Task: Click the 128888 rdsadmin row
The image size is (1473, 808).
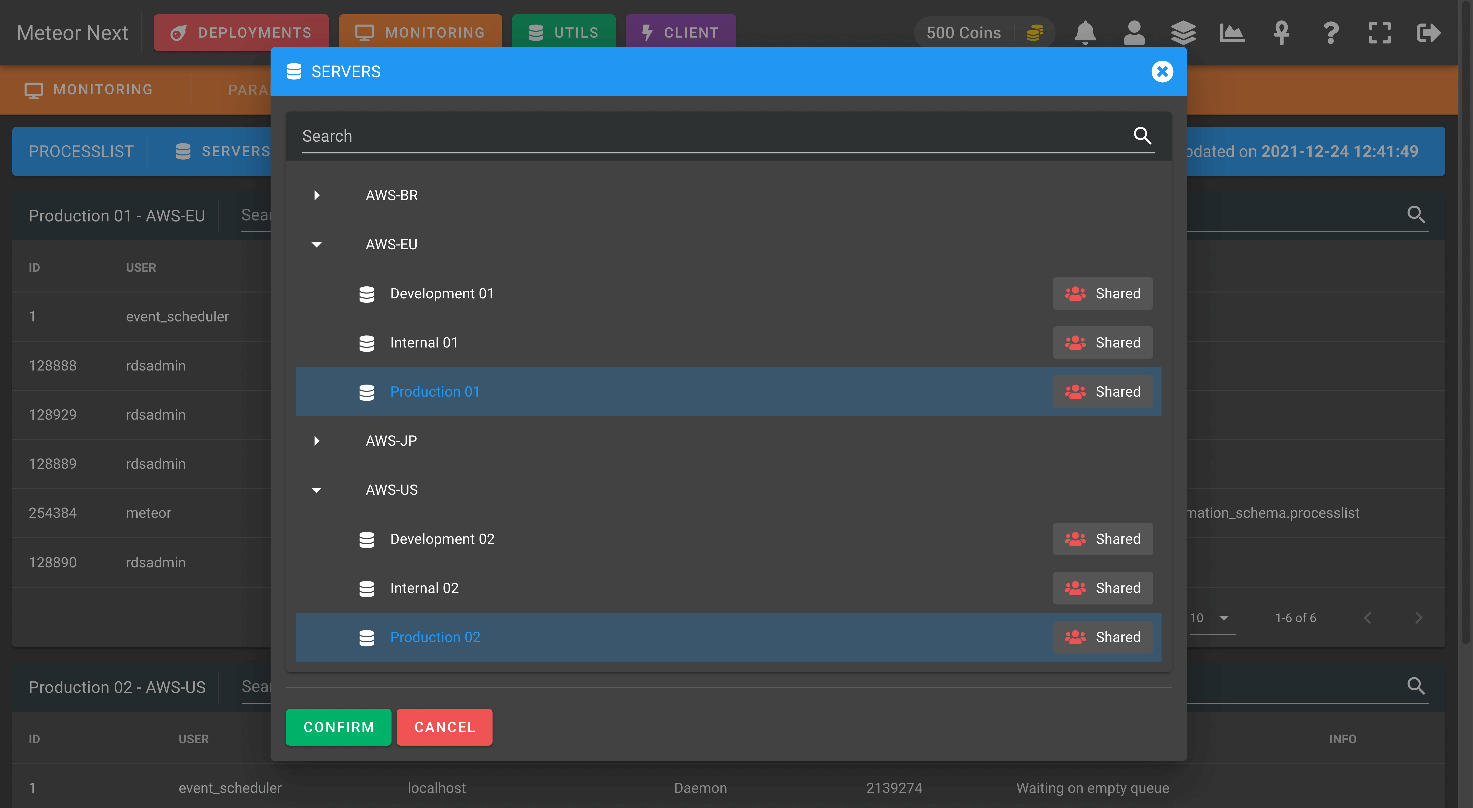Action: 141,366
